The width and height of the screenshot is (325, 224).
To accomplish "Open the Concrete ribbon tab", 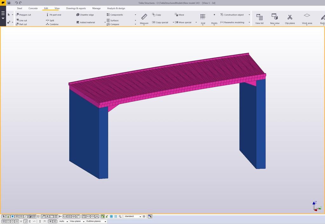I will tap(33, 8).
